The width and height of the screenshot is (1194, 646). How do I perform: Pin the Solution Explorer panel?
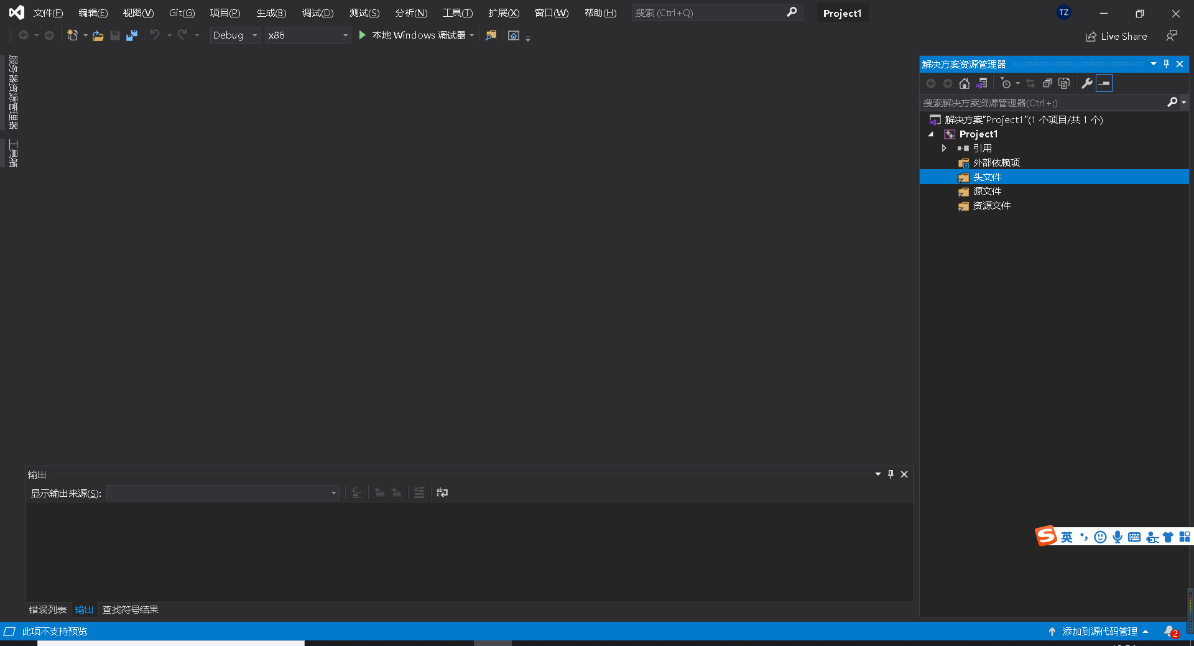[1166, 63]
